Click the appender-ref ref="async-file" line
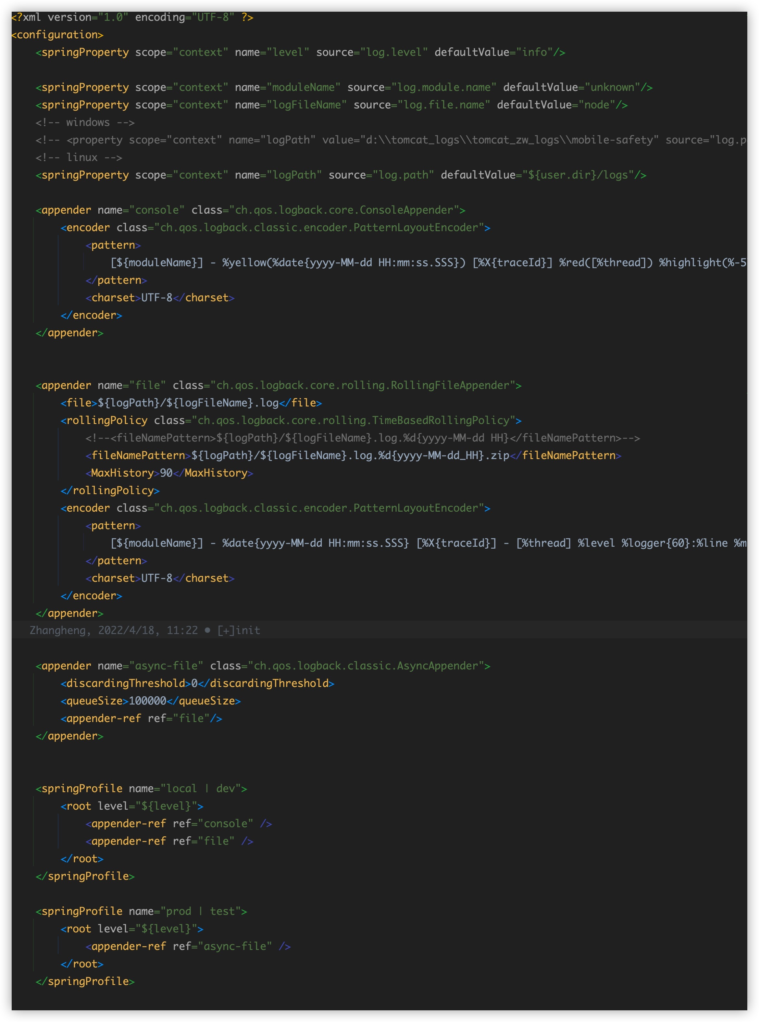The width and height of the screenshot is (759, 1022). (x=188, y=946)
